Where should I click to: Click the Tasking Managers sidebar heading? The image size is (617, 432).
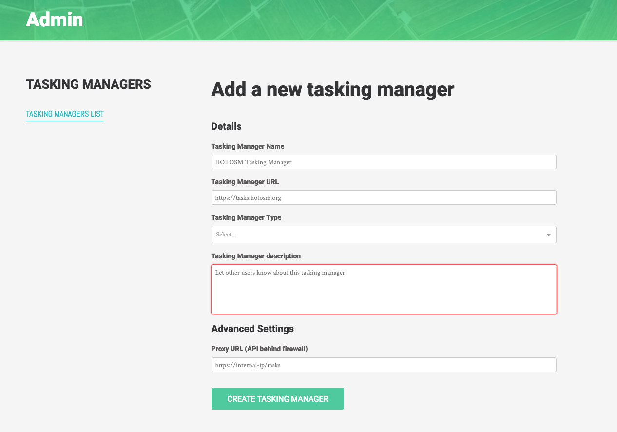click(x=89, y=84)
